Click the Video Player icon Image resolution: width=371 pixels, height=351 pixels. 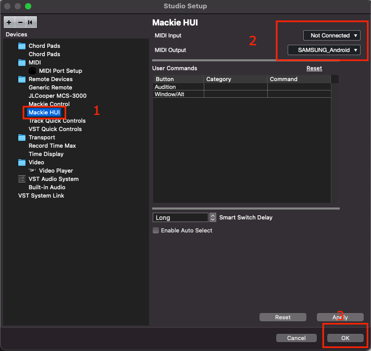coord(32,171)
